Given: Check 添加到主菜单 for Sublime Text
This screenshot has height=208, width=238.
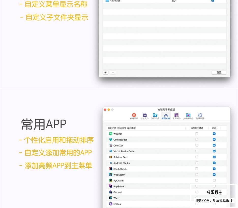Looking at the screenshot, I should coord(197,157).
